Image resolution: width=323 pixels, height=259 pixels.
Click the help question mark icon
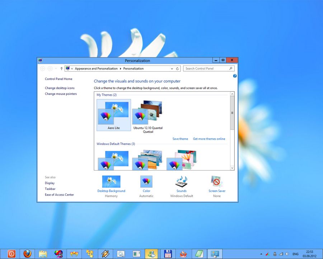[235, 76]
